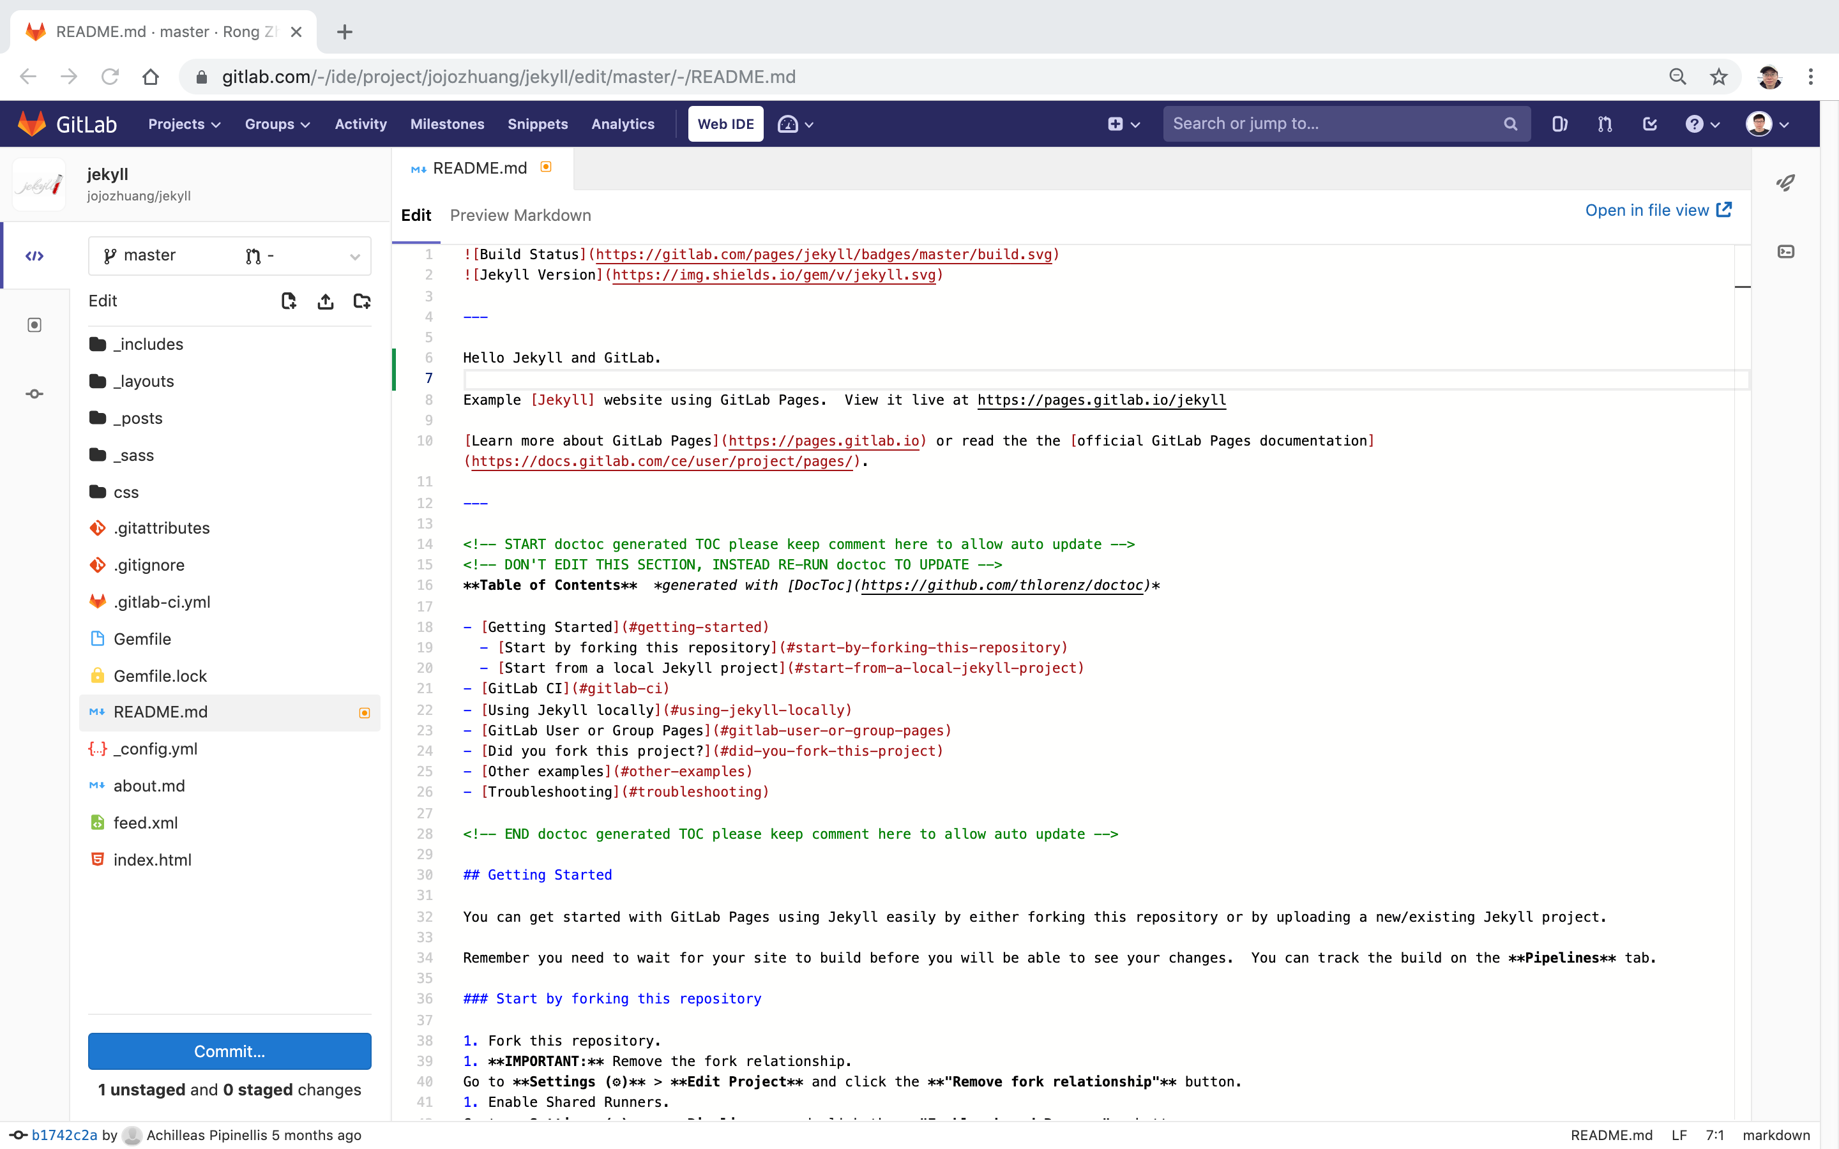
Task: Click the Web IDE button
Action: coord(726,124)
